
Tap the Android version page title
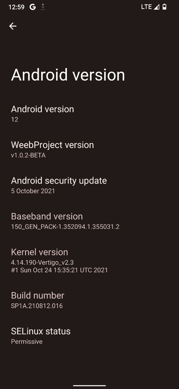coord(68,75)
